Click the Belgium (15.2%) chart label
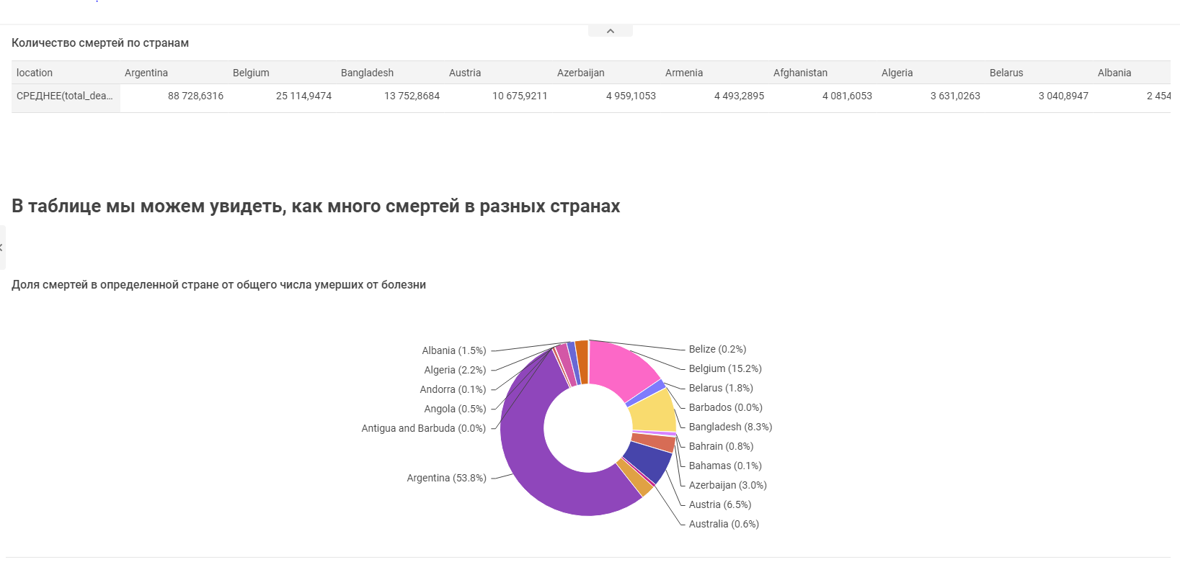The width and height of the screenshot is (1180, 562). [725, 368]
